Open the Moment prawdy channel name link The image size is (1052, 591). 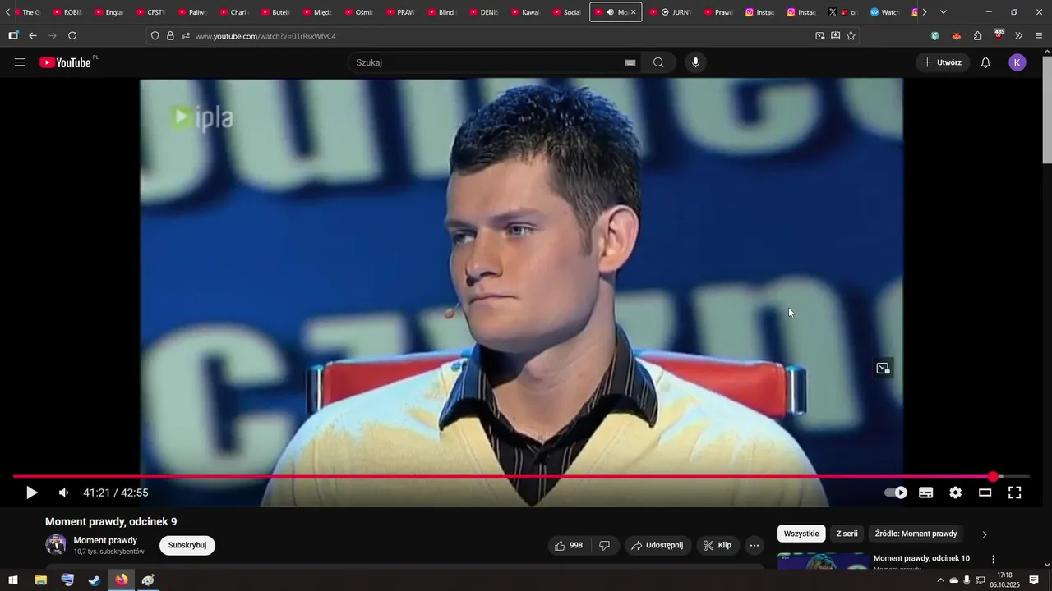pyautogui.click(x=105, y=540)
